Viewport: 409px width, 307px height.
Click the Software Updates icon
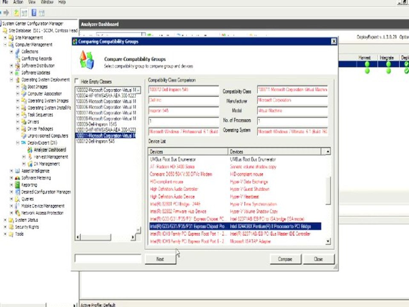tap(17, 72)
